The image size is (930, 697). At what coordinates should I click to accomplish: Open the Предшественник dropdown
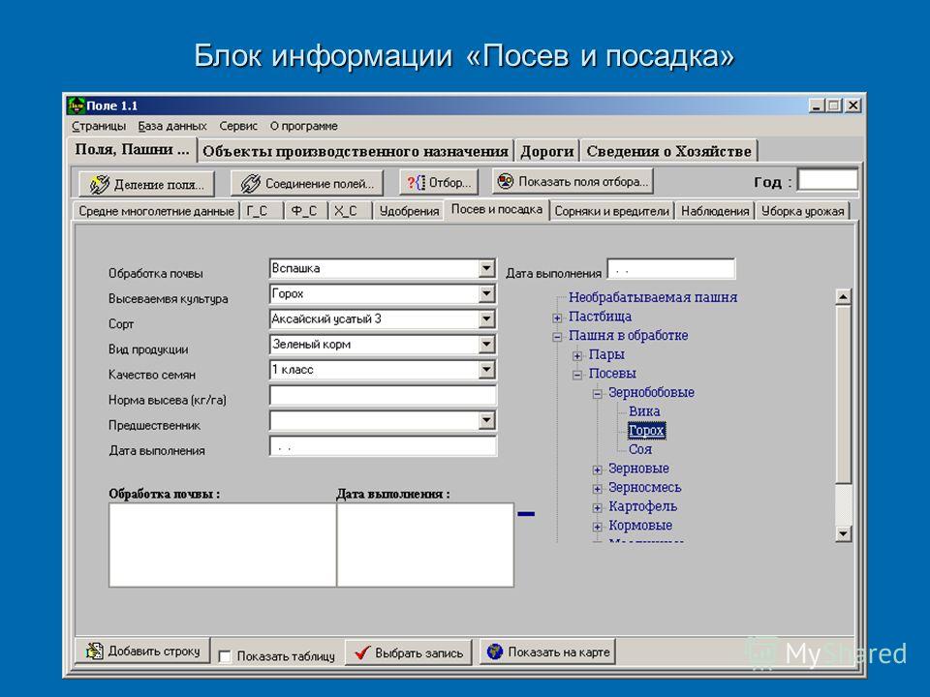486,421
